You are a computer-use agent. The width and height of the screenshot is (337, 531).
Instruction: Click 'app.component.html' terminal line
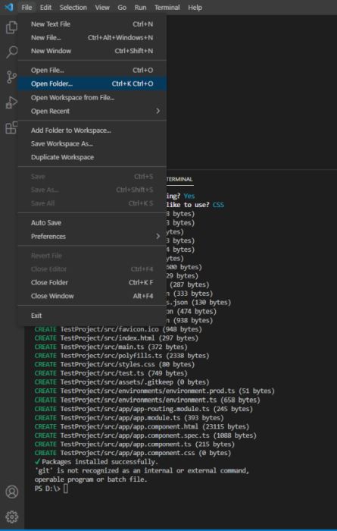142,426
